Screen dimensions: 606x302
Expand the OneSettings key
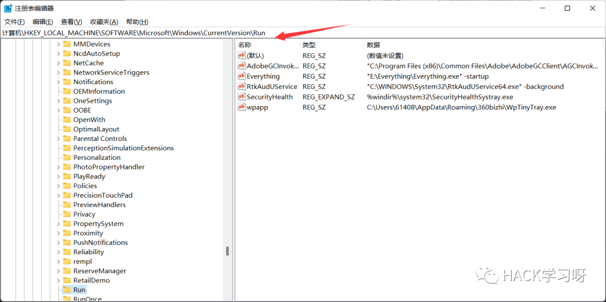coord(58,101)
